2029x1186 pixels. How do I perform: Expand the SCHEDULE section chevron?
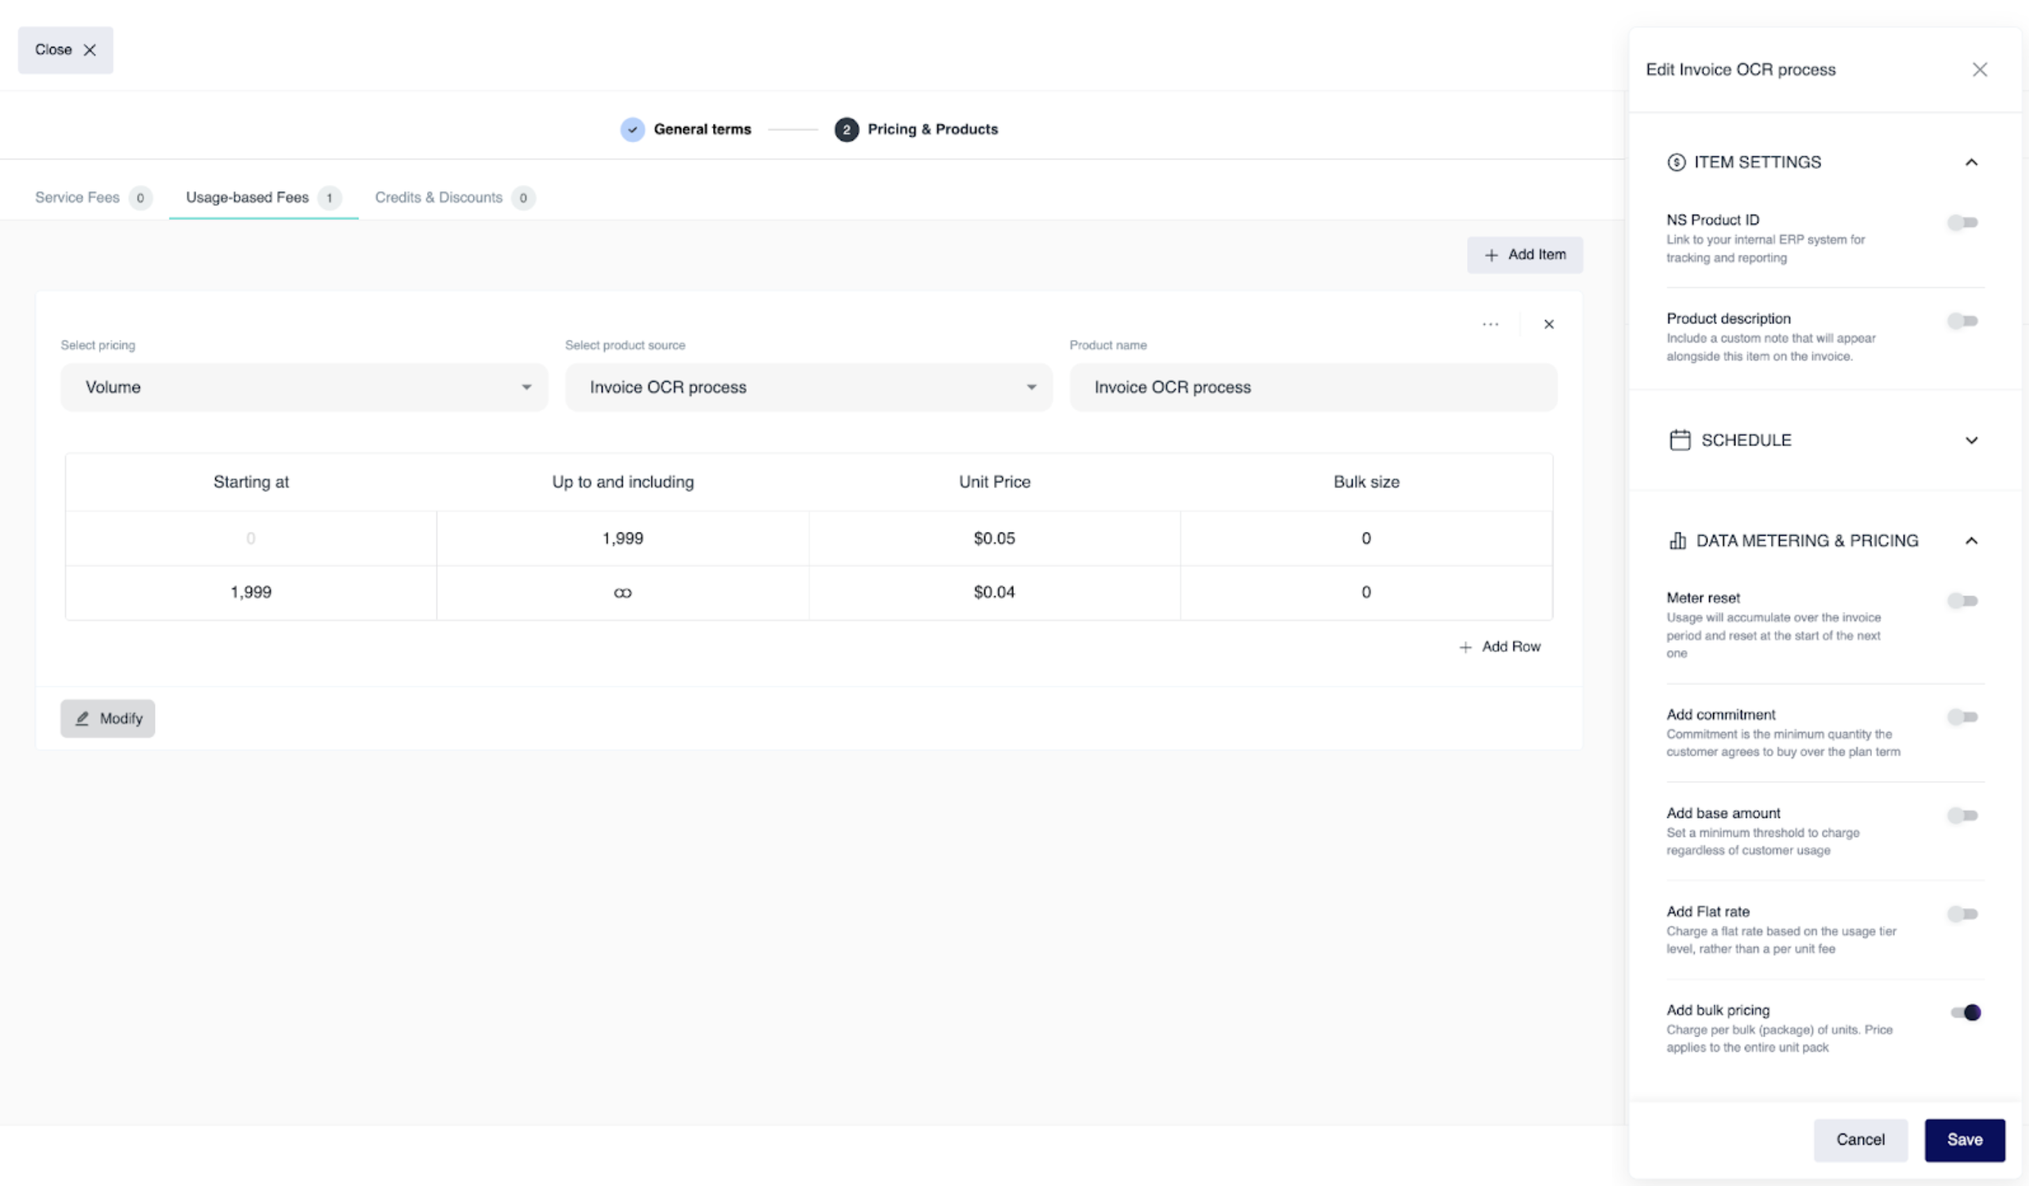pyautogui.click(x=1972, y=440)
